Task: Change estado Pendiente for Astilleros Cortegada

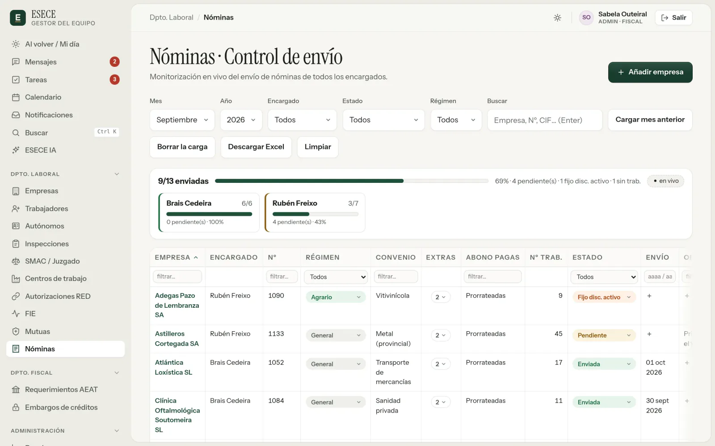Action: click(x=604, y=335)
